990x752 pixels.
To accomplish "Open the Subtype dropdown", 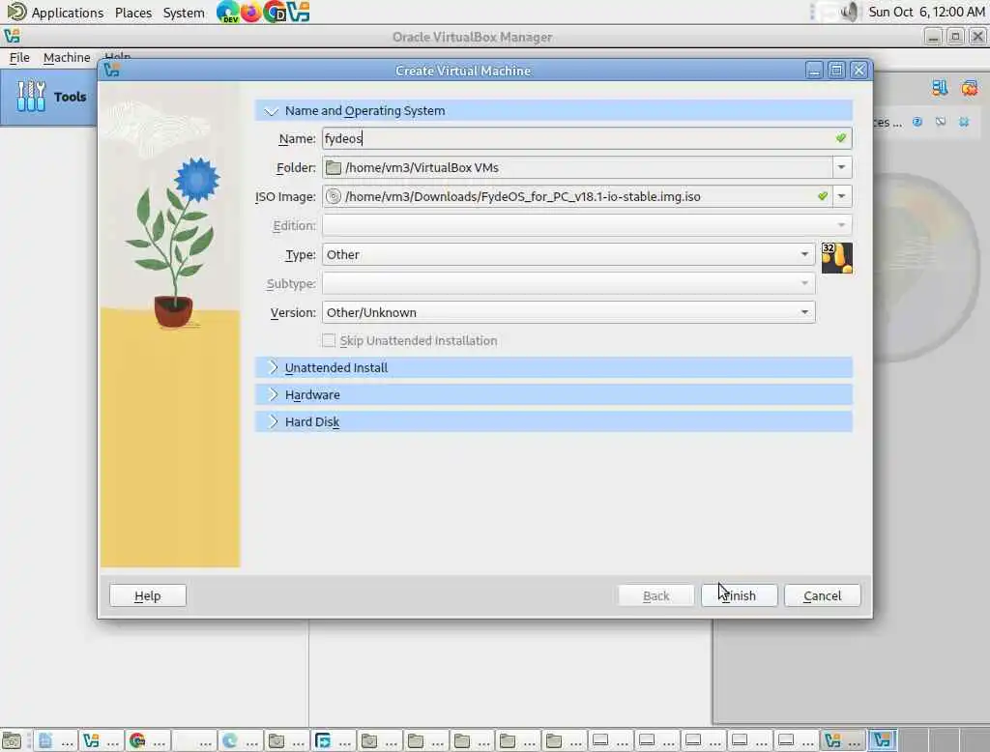I will click(568, 283).
